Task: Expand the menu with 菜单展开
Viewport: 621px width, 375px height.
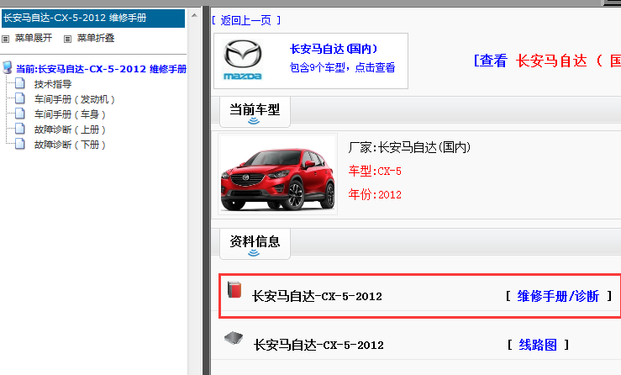Action: [x=34, y=38]
